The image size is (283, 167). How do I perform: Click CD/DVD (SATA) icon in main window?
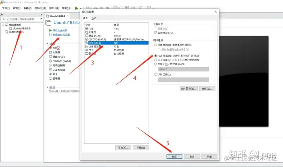pyautogui.click(x=51, y=61)
